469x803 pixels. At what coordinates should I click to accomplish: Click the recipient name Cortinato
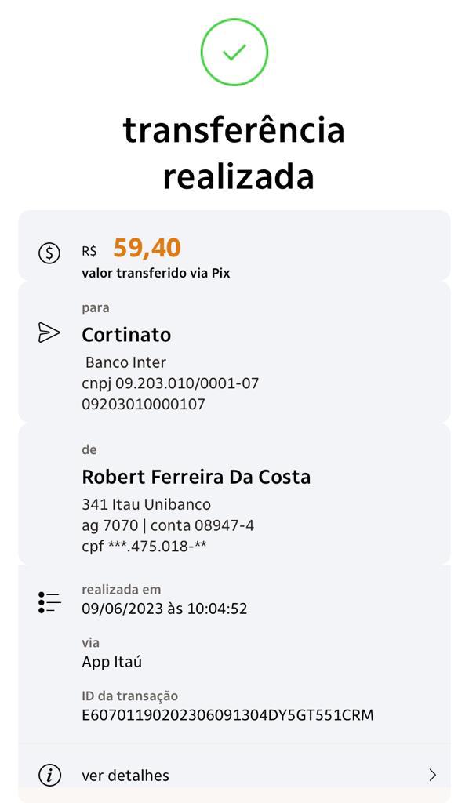126,335
